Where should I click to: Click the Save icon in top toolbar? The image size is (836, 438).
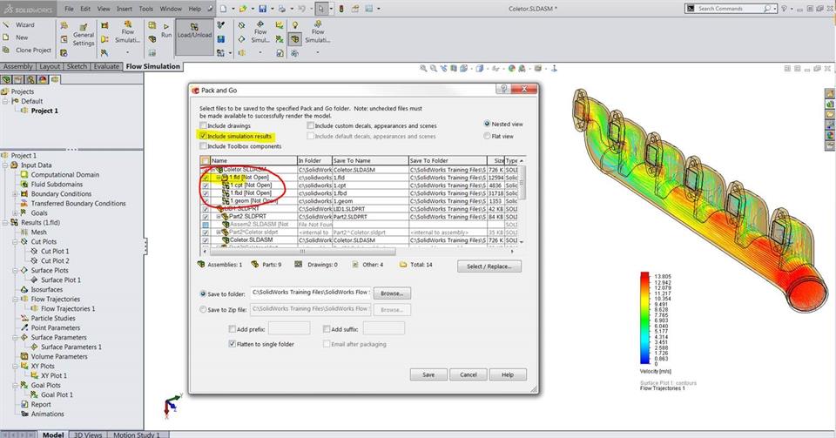pyautogui.click(x=263, y=9)
